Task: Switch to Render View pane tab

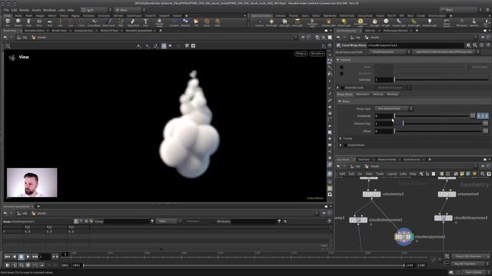Action: point(59,31)
